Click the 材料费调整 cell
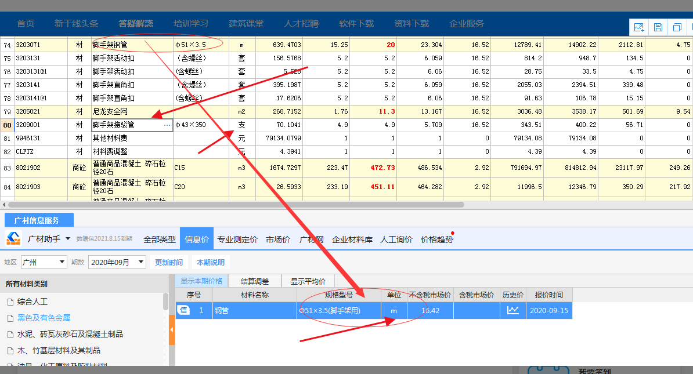Screen dimensions: 693x374 tap(132, 151)
